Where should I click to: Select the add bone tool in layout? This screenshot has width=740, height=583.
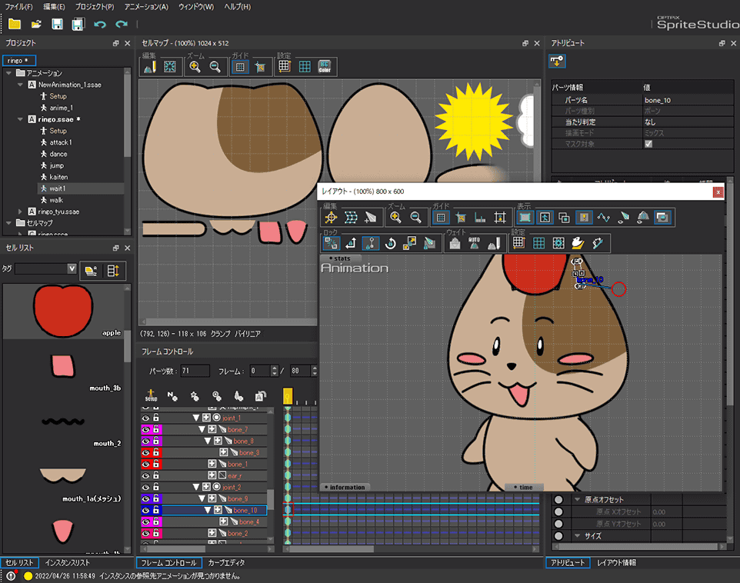tap(371, 217)
